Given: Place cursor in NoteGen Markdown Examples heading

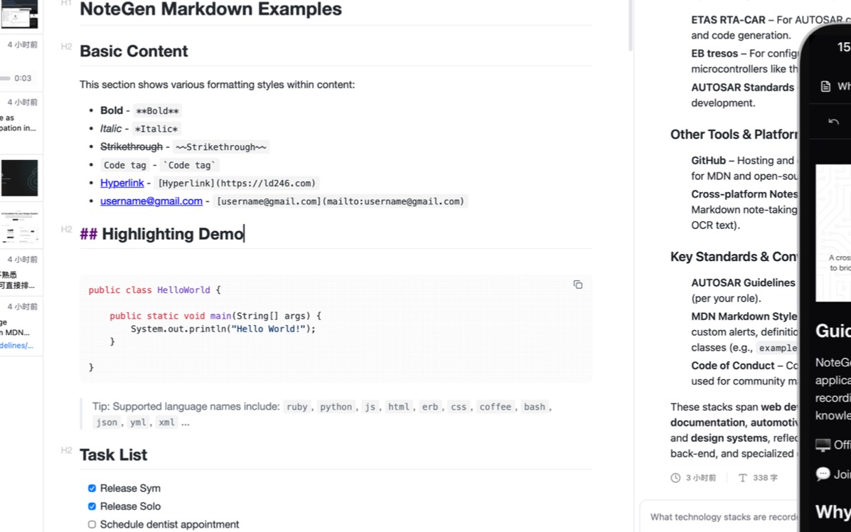Looking at the screenshot, I should click(210, 9).
